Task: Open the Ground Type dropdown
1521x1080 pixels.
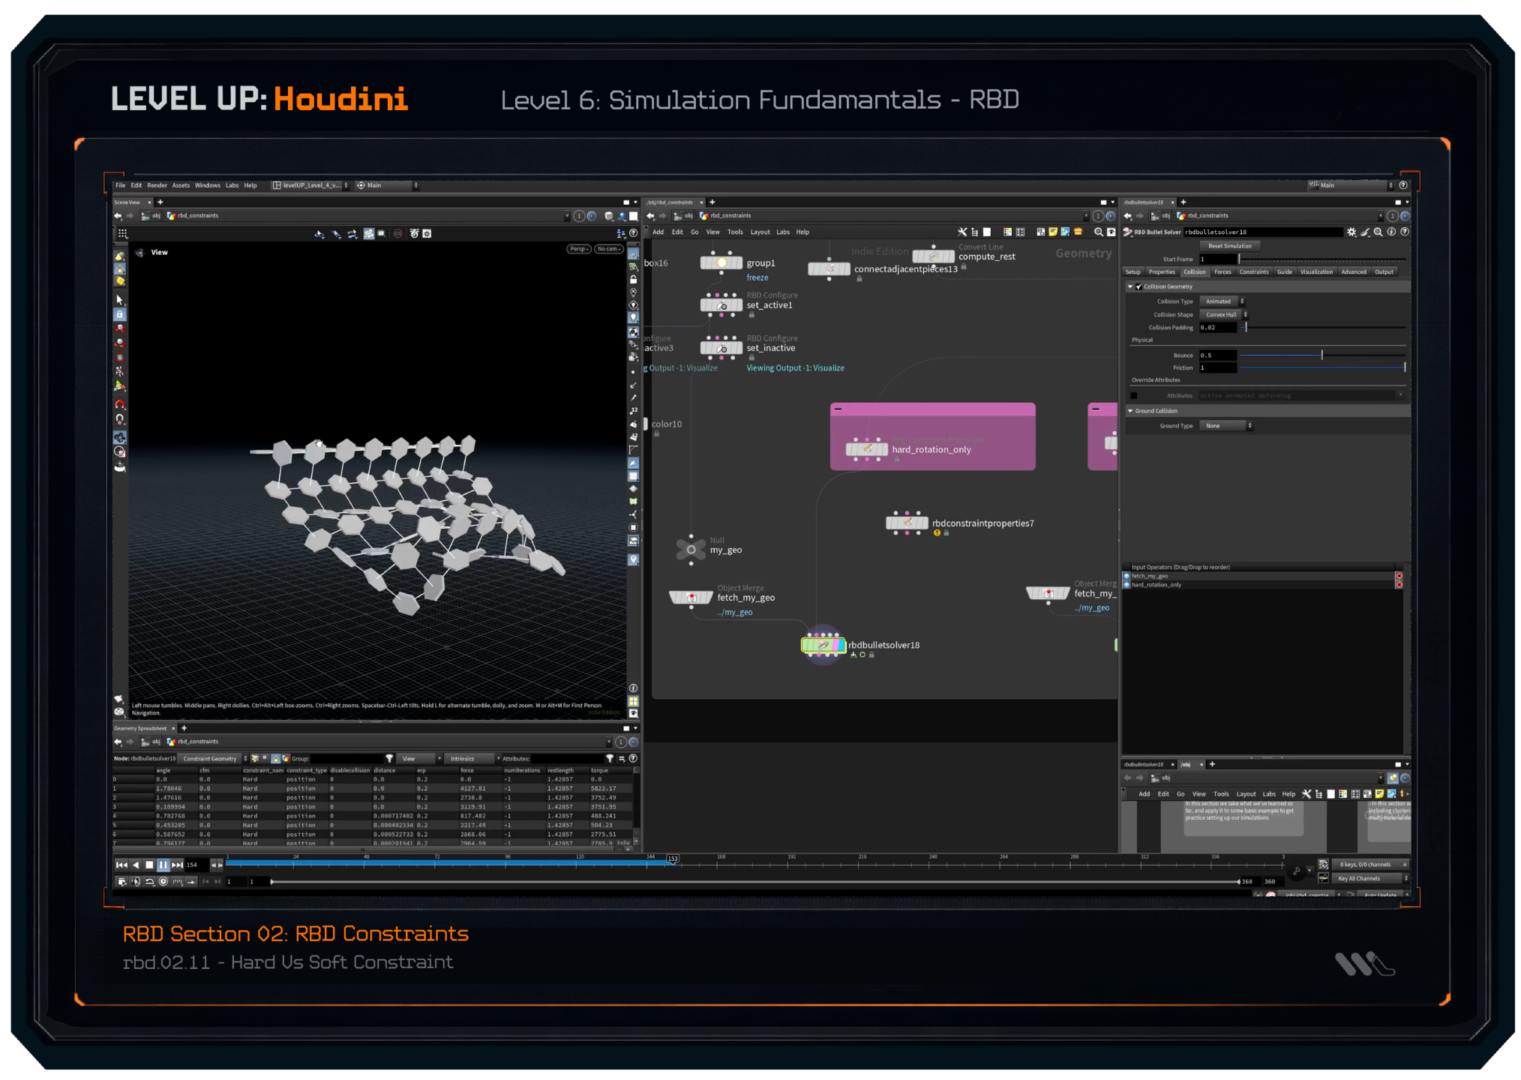Action: [1225, 426]
